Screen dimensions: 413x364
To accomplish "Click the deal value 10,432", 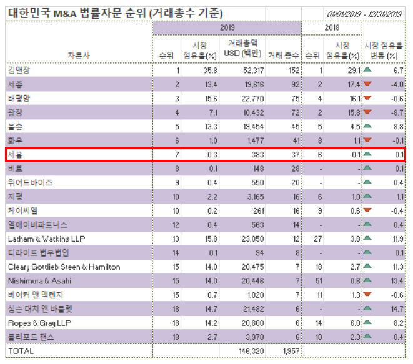I will click(x=253, y=112).
